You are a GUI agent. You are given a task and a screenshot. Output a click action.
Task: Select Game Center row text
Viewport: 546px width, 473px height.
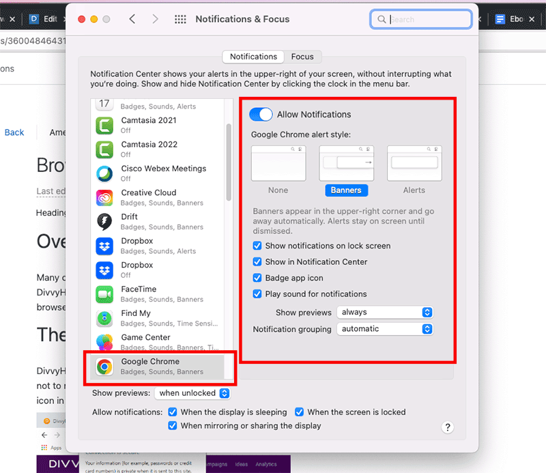(145, 337)
